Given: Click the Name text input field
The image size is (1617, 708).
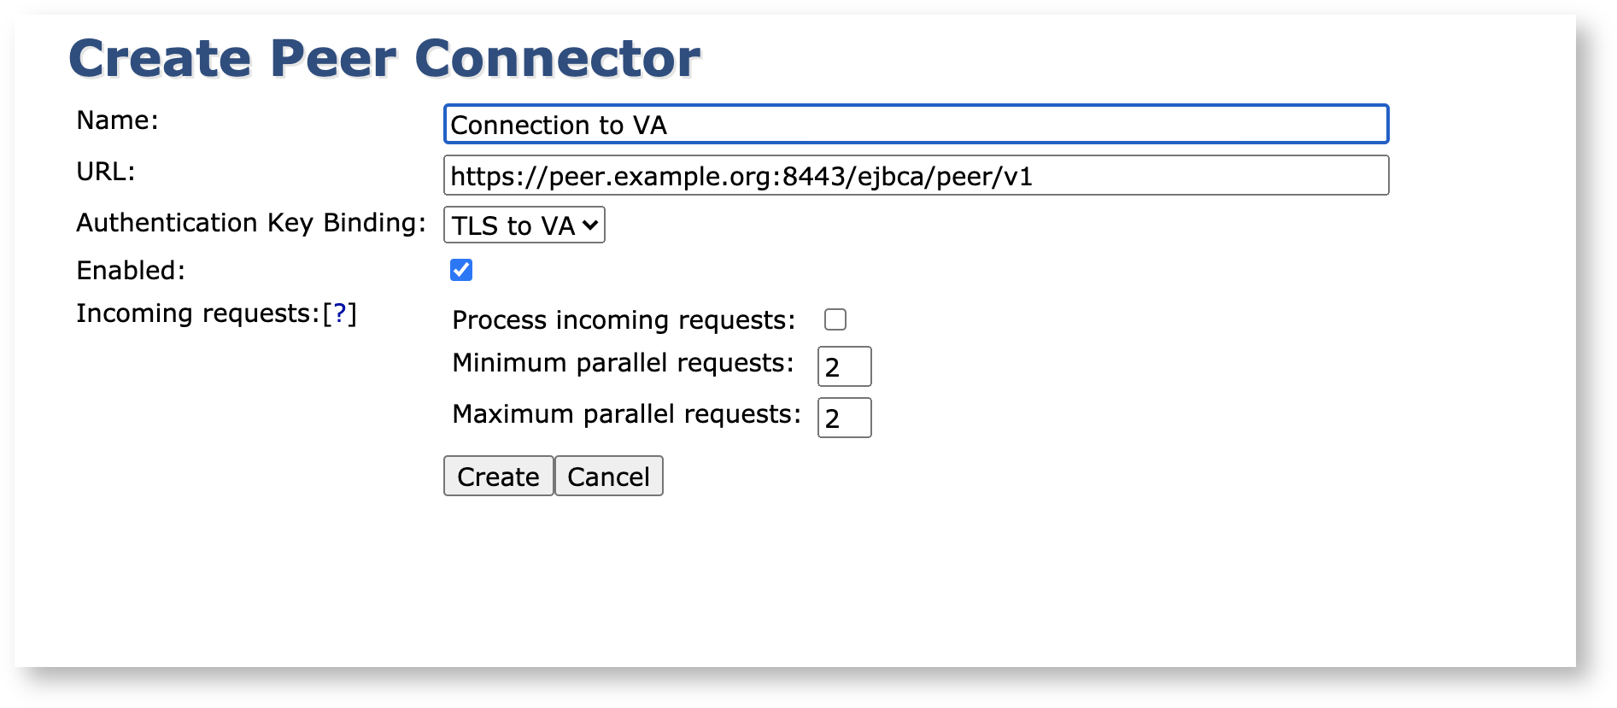Looking at the screenshot, I should pyautogui.click(x=916, y=125).
